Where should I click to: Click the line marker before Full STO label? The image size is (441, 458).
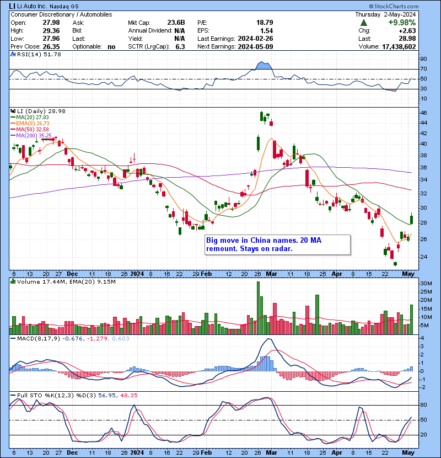point(13,396)
